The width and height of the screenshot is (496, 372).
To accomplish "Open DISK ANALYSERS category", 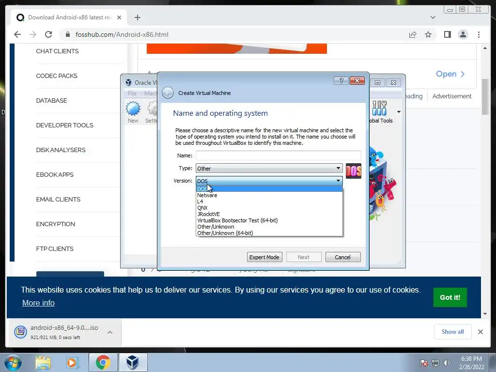I will (61, 150).
